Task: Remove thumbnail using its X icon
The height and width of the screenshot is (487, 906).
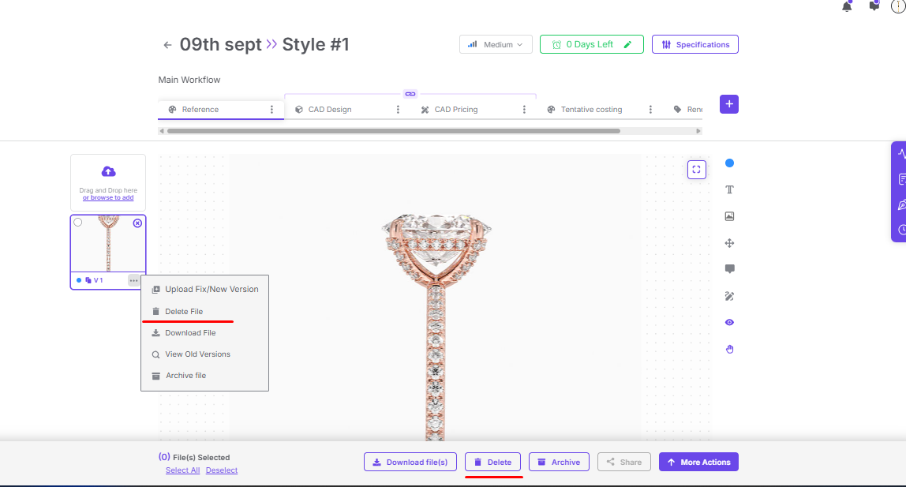Action: pyautogui.click(x=137, y=223)
